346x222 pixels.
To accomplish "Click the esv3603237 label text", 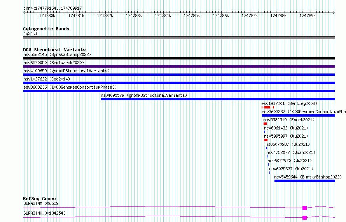I will (x=304, y=112).
